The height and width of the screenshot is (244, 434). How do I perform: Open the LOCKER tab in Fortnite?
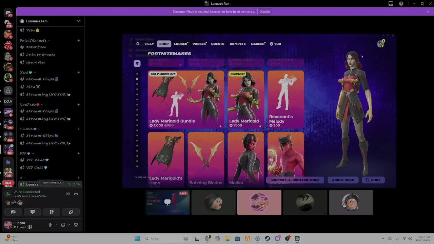[181, 44]
